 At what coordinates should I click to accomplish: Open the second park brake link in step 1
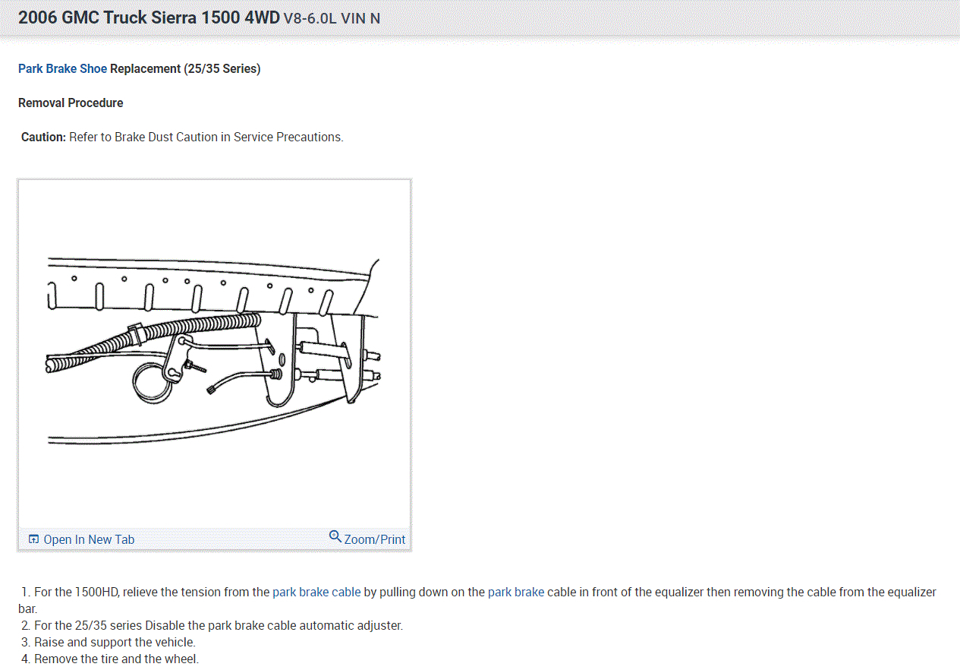[x=516, y=592]
